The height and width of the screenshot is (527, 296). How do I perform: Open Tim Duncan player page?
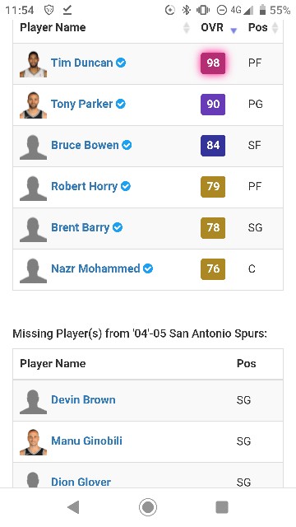coord(82,63)
